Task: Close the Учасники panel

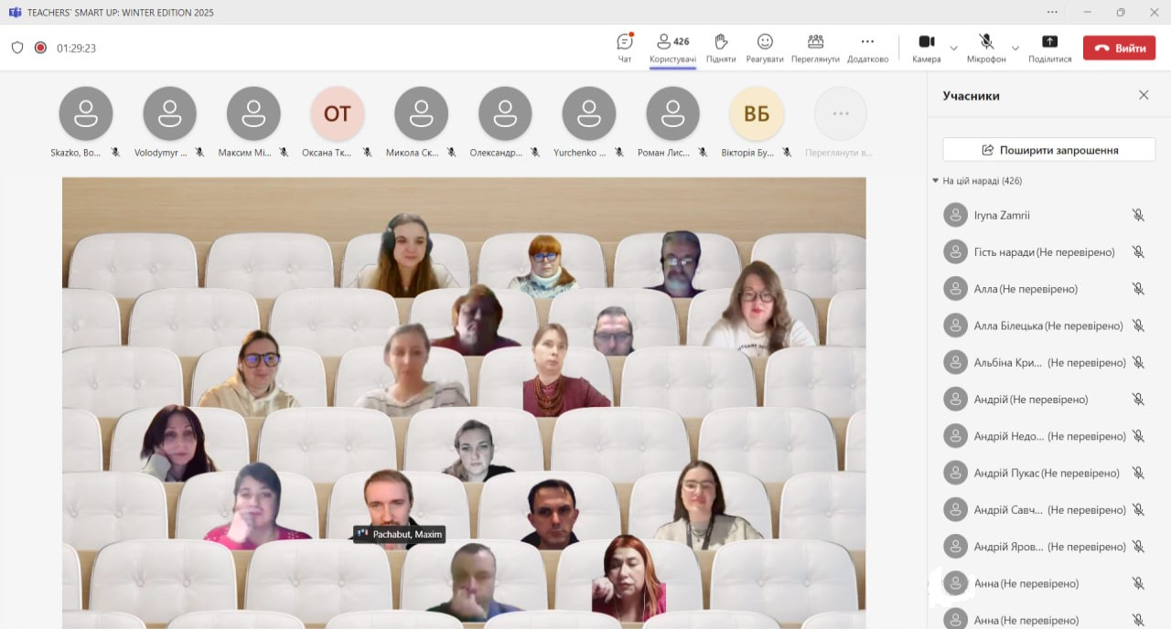Action: pyautogui.click(x=1144, y=95)
